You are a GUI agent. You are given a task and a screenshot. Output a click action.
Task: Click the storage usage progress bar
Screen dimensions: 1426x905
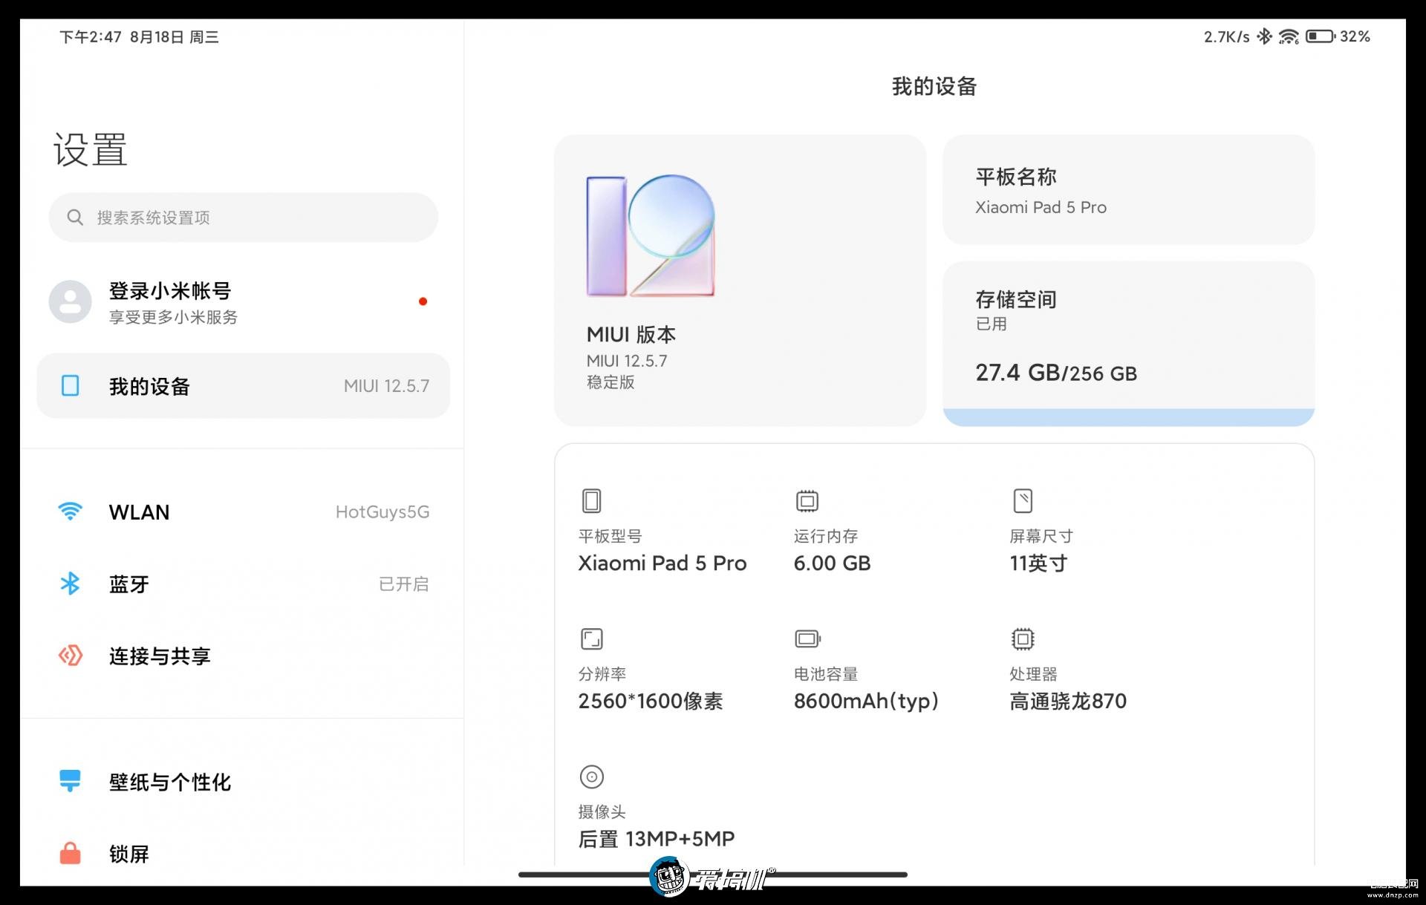(x=1129, y=417)
